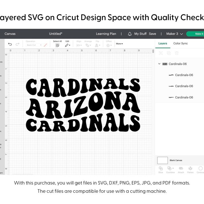Screen dimensions: 204x204
Task: Click the Save button
Action: (x=152, y=34)
